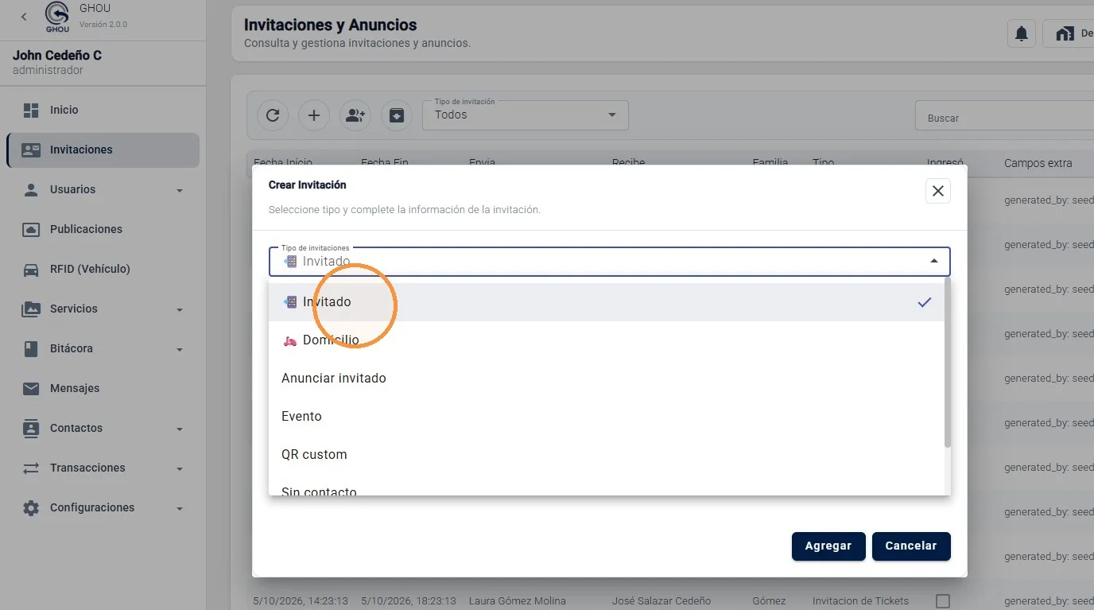Toggle the Ingresó checkbox in the last row
The image size is (1094, 610).
pos(943,600)
